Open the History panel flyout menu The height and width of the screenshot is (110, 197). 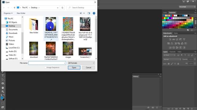coord(160,77)
